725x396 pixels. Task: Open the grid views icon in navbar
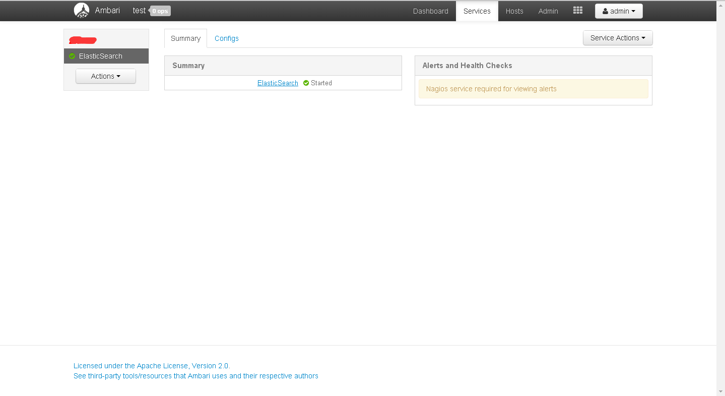pyautogui.click(x=578, y=11)
